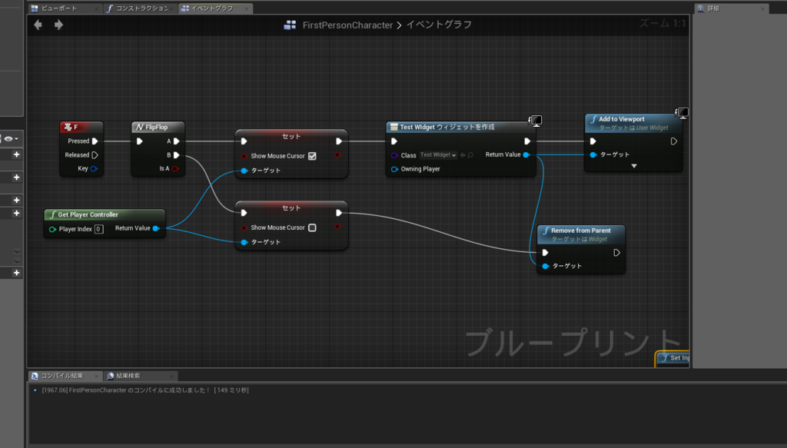This screenshot has width=787, height=448.
Task: Click Remove from Parent output execution pin
Action: coord(616,253)
